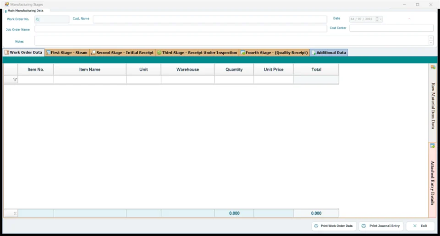Viewport: 440px width, 236px height.
Task: Click the Quantity column header
Action: tap(234, 70)
